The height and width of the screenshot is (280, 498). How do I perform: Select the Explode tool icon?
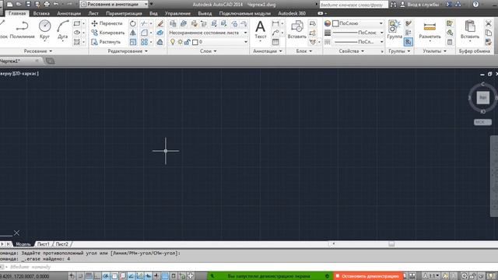click(160, 33)
